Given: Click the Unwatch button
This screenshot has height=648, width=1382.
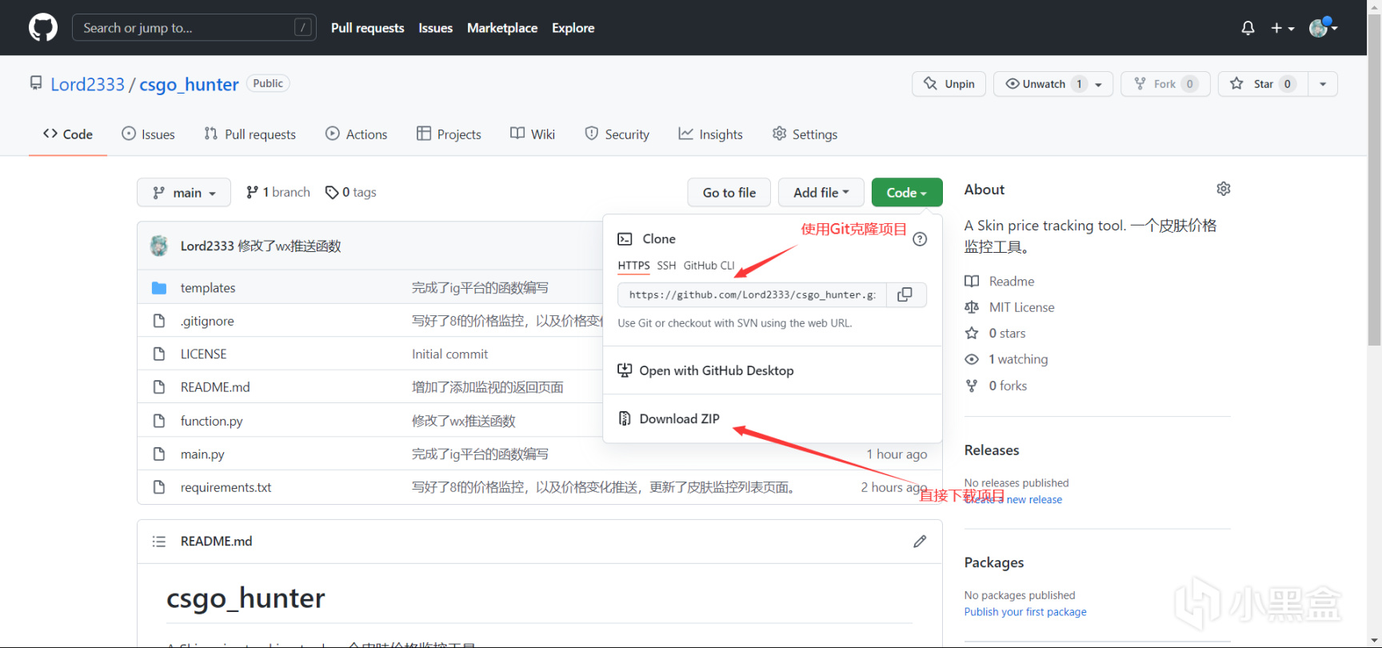Looking at the screenshot, I should click(1043, 83).
